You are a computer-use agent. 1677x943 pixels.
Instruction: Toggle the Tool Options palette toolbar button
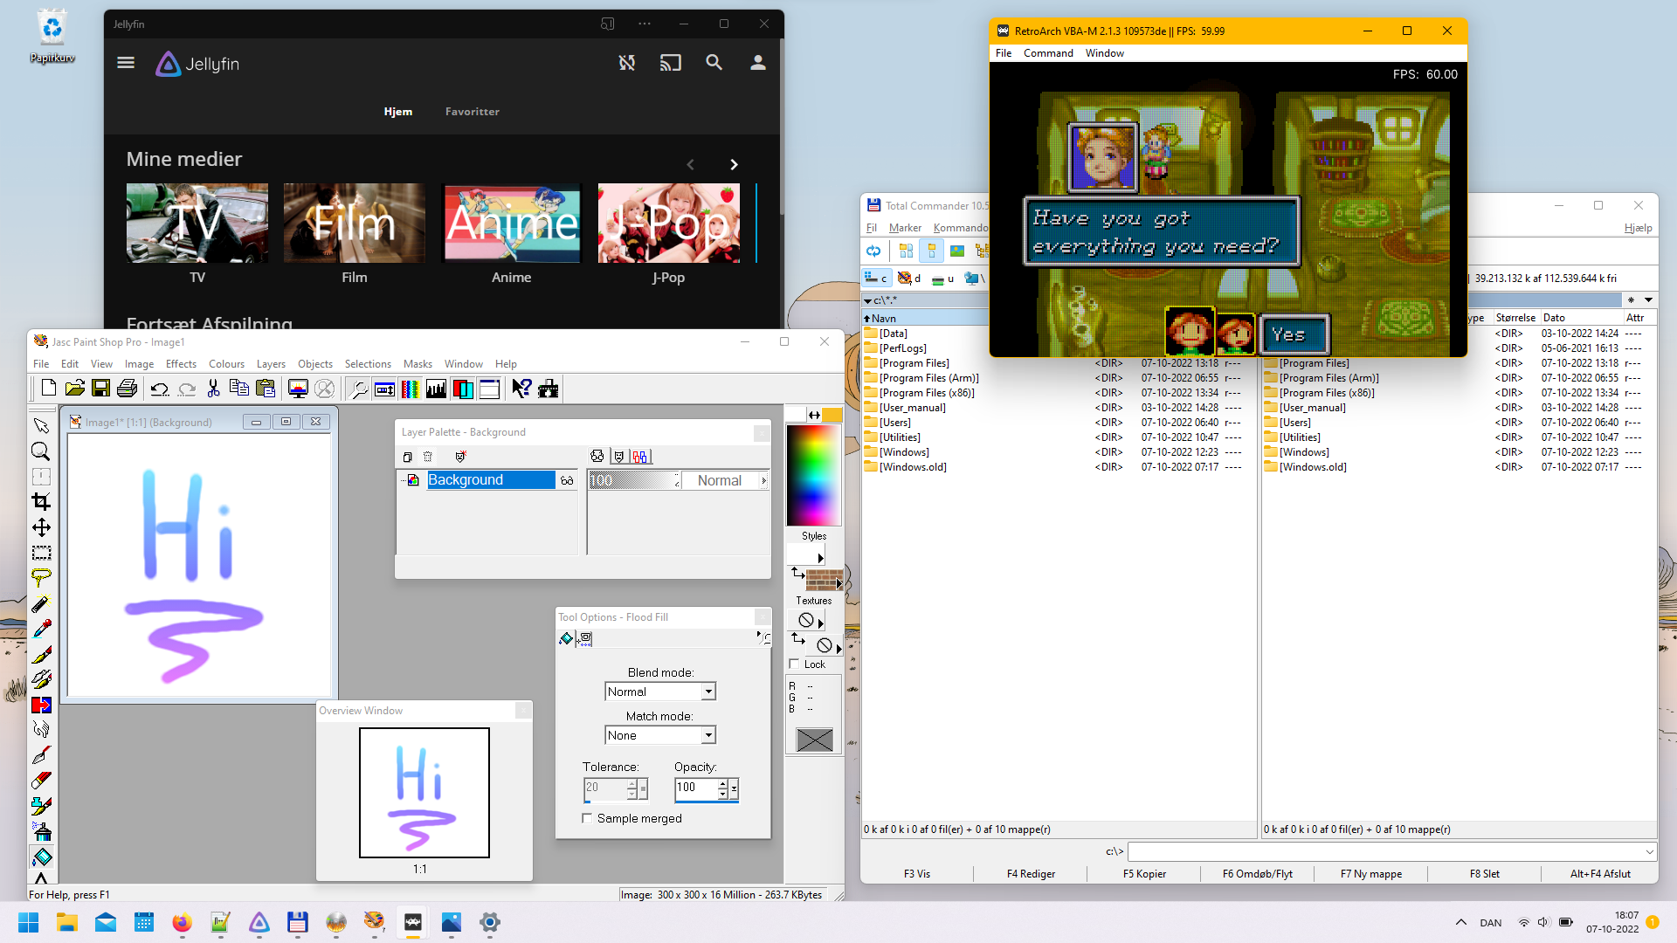coord(384,389)
